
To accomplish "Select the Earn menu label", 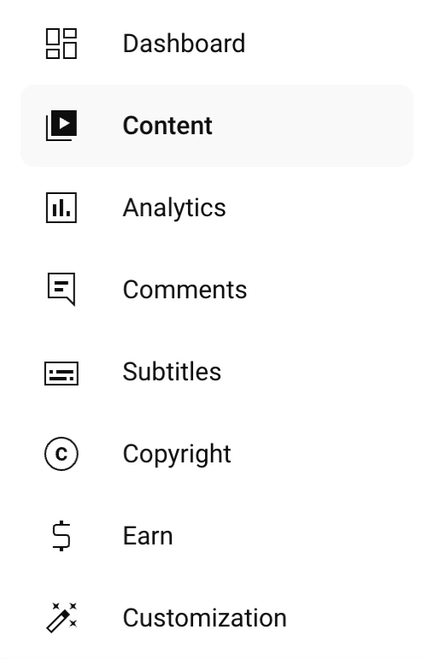I will (148, 536).
